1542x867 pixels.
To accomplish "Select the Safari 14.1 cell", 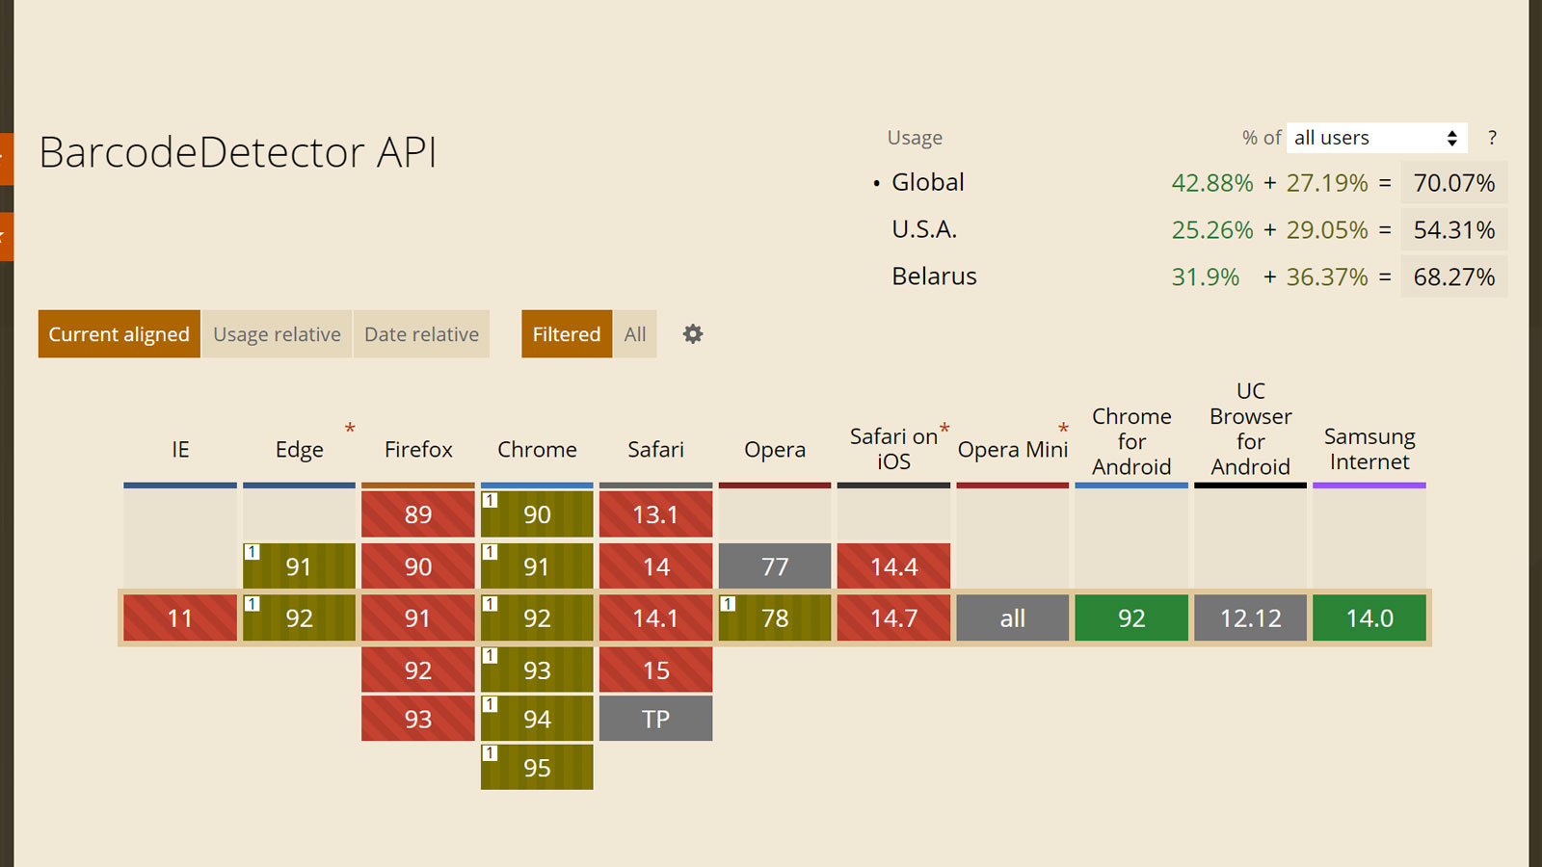I will click(655, 617).
